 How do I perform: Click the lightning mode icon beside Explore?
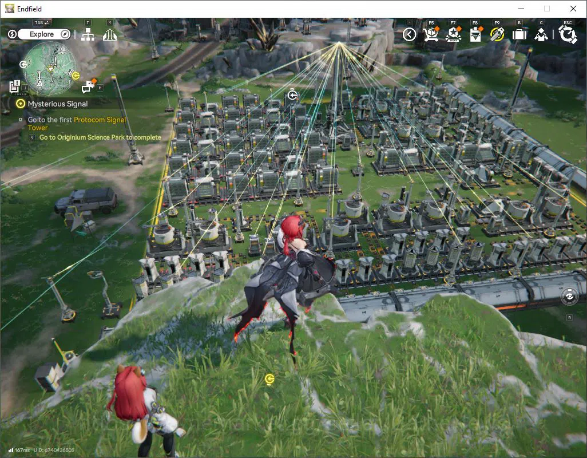click(12, 34)
